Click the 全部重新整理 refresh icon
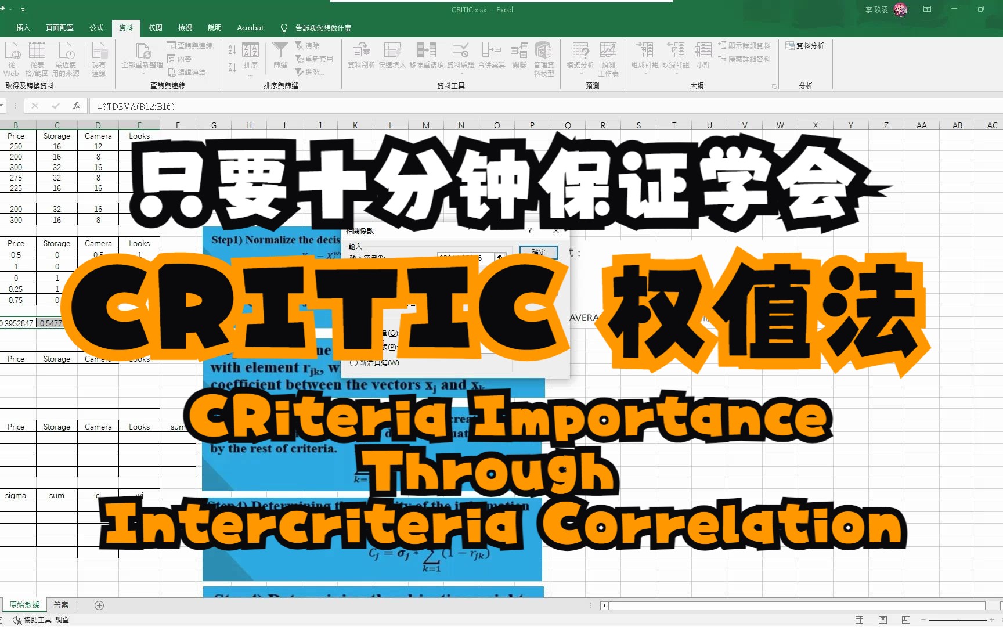Image resolution: width=1003 pixels, height=627 pixels. (x=142, y=51)
